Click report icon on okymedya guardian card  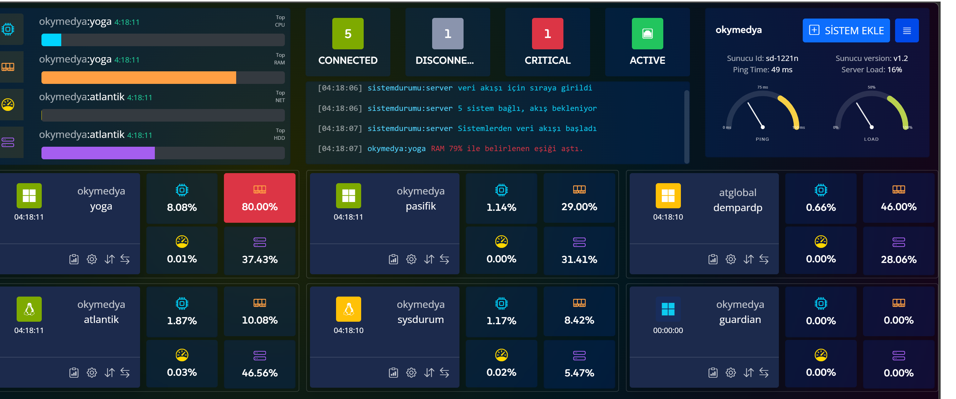click(x=713, y=372)
